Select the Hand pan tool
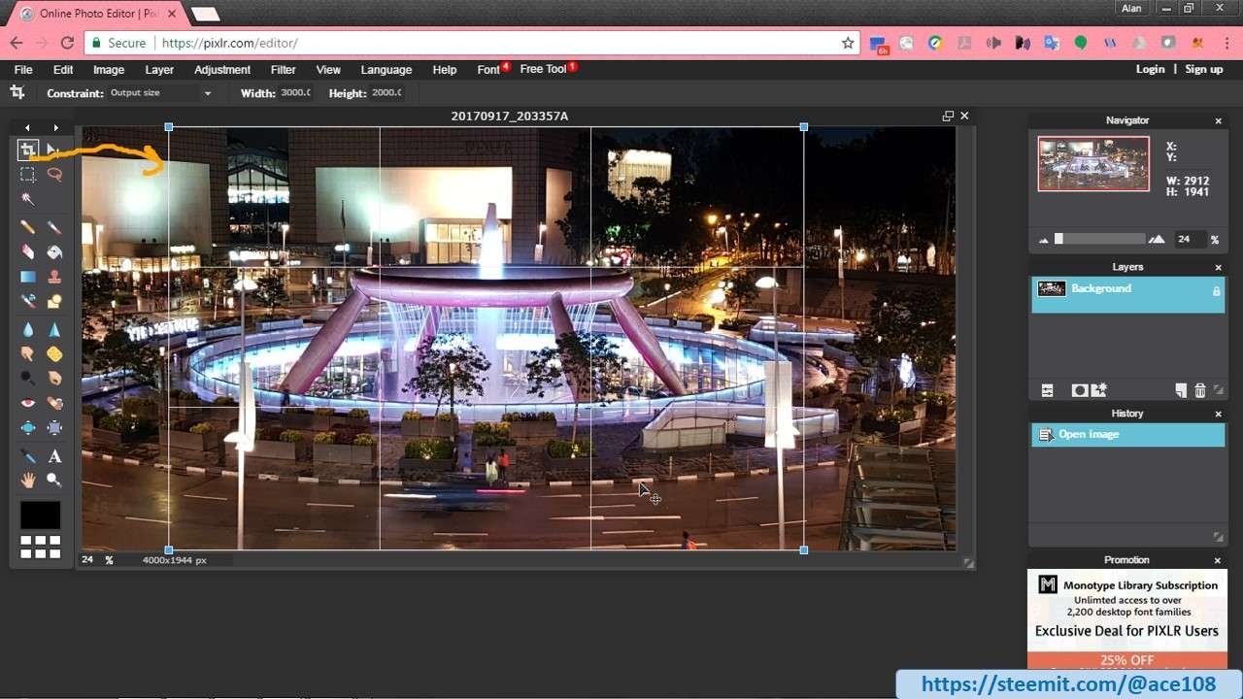 click(27, 480)
